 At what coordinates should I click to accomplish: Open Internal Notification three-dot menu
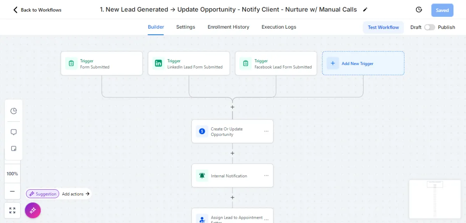pos(266,175)
